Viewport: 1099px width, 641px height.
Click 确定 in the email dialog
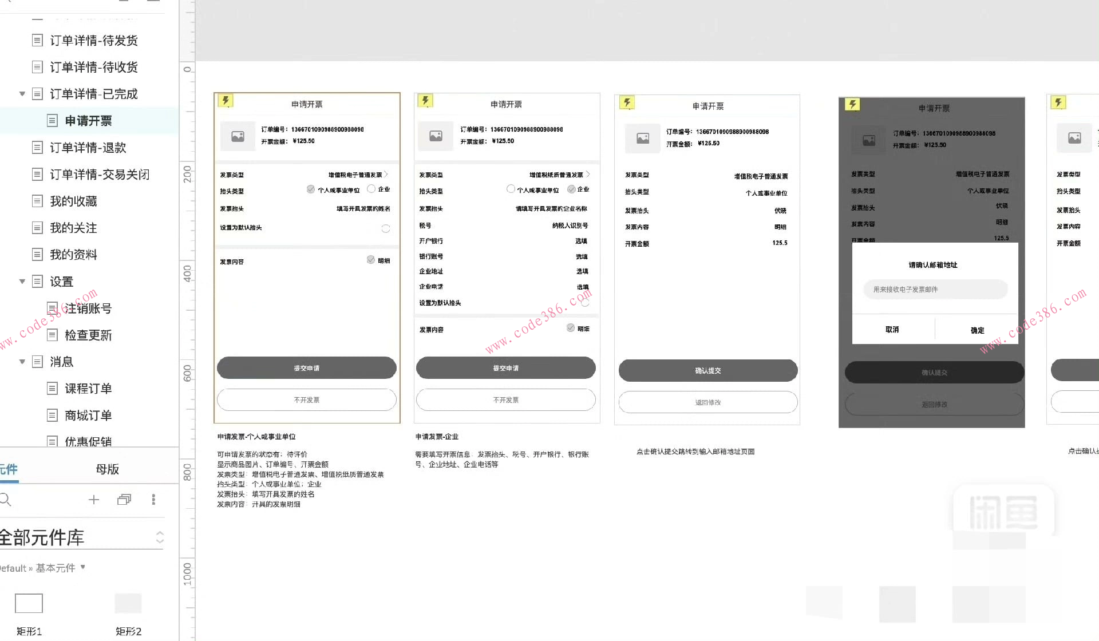click(977, 330)
